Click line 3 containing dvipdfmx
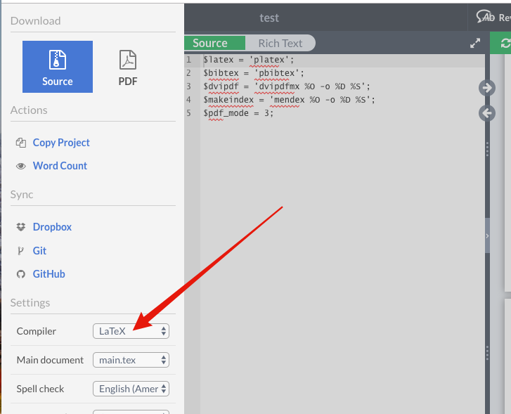The height and width of the screenshot is (414, 511). (x=287, y=86)
